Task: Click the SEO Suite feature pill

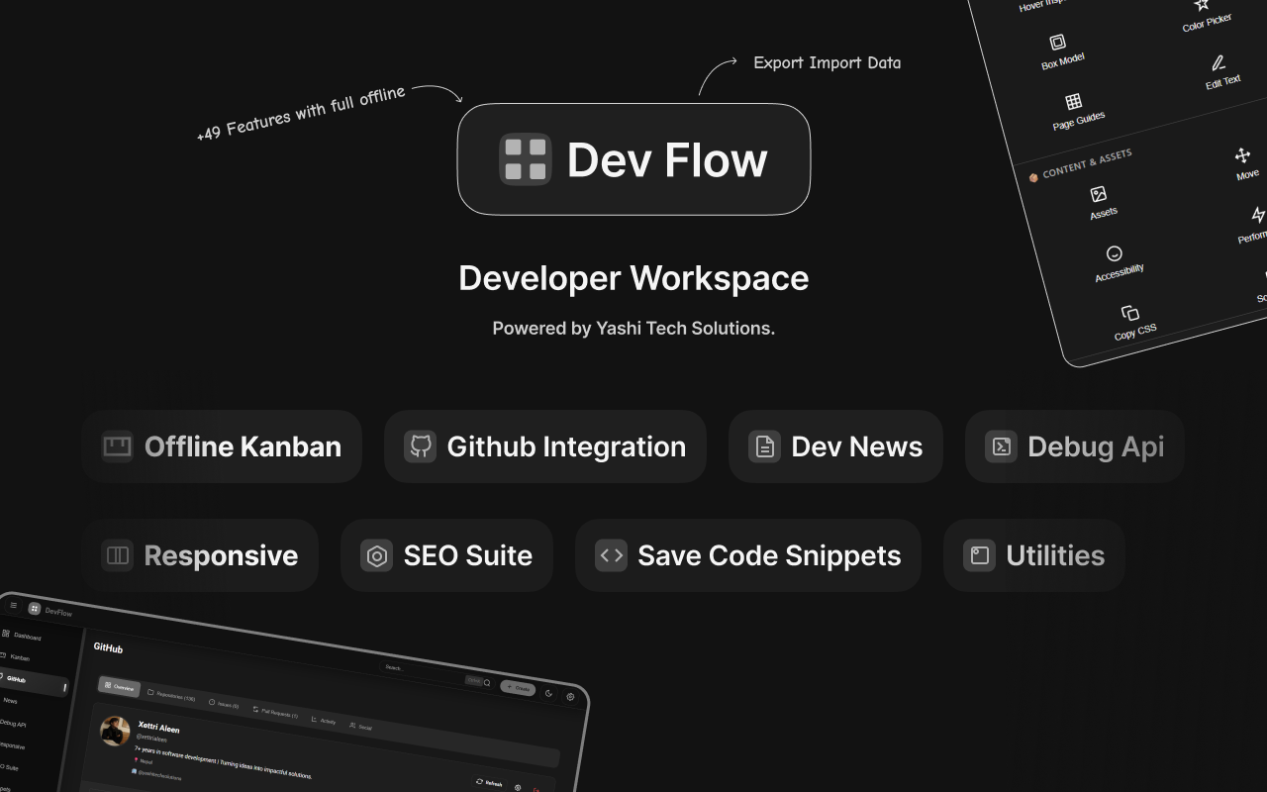Action: point(446,555)
